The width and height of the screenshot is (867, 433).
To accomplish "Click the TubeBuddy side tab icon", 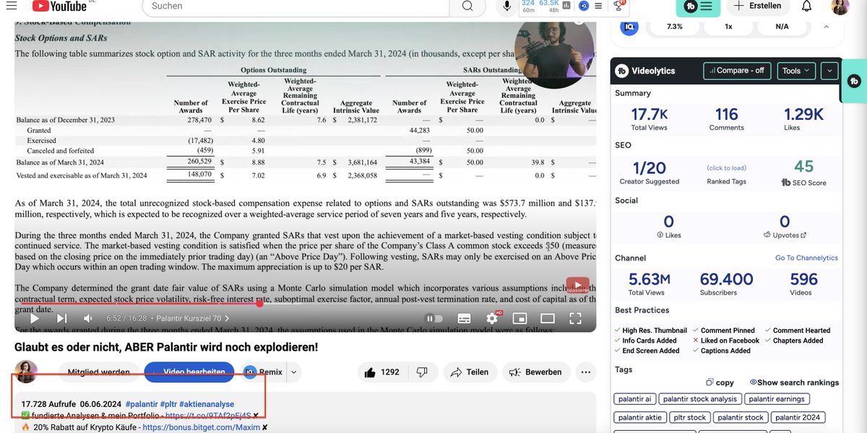I will click(854, 81).
